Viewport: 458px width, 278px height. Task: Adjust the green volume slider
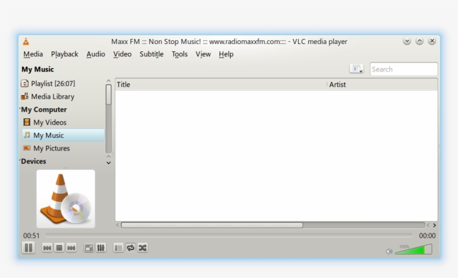[413, 250]
